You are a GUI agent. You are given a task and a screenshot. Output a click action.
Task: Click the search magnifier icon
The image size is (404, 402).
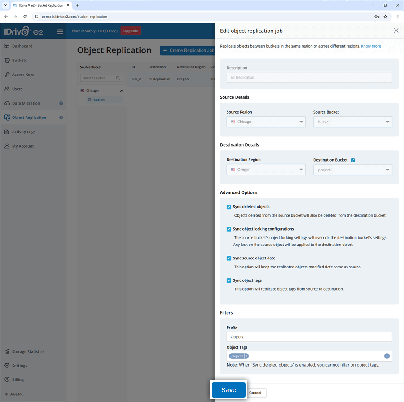118,78
